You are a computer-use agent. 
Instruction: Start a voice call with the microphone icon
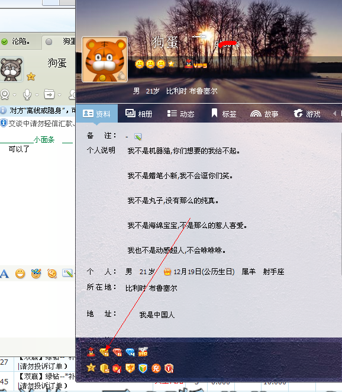click(x=27, y=95)
